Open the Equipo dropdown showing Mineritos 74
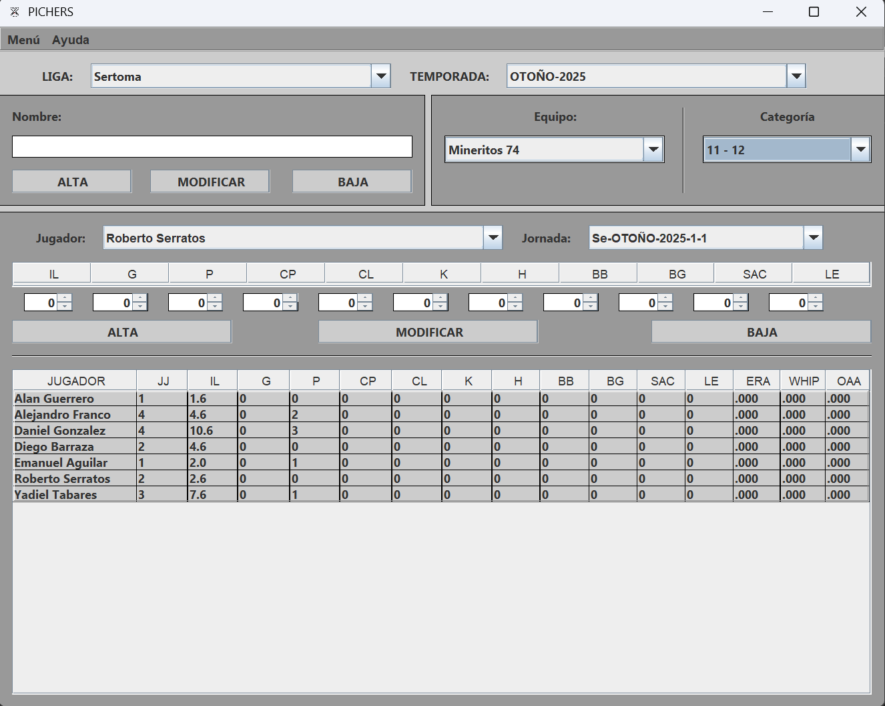 click(653, 150)
